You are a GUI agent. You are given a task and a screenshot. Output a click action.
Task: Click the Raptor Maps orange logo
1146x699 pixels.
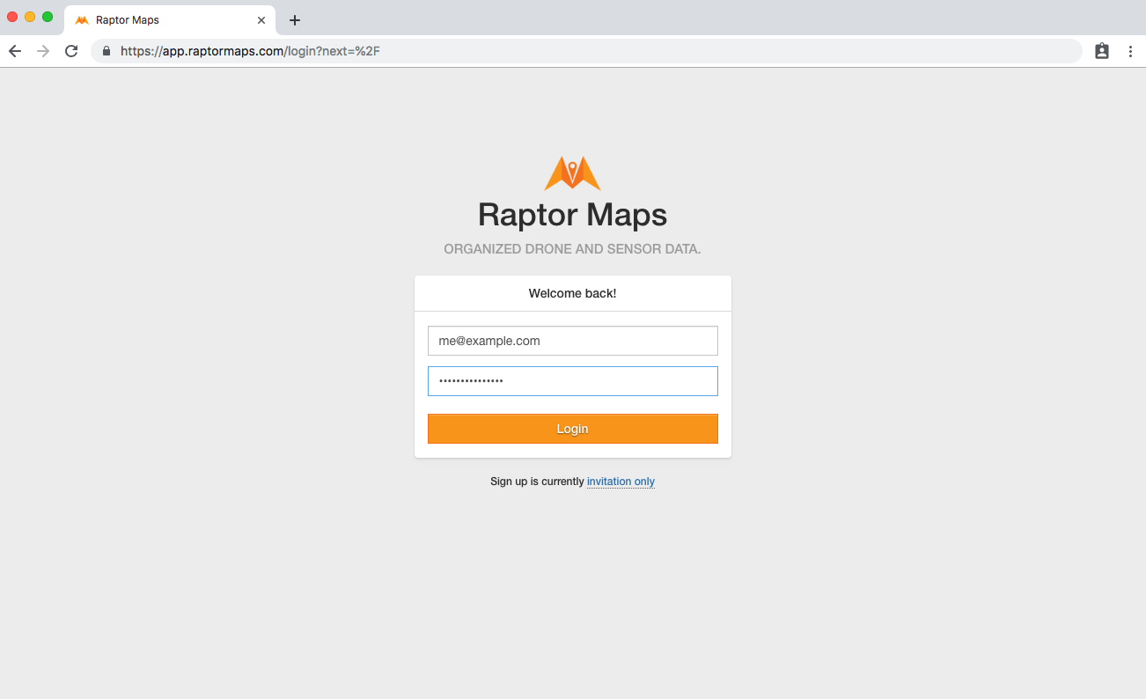click(x=572, y=173)
